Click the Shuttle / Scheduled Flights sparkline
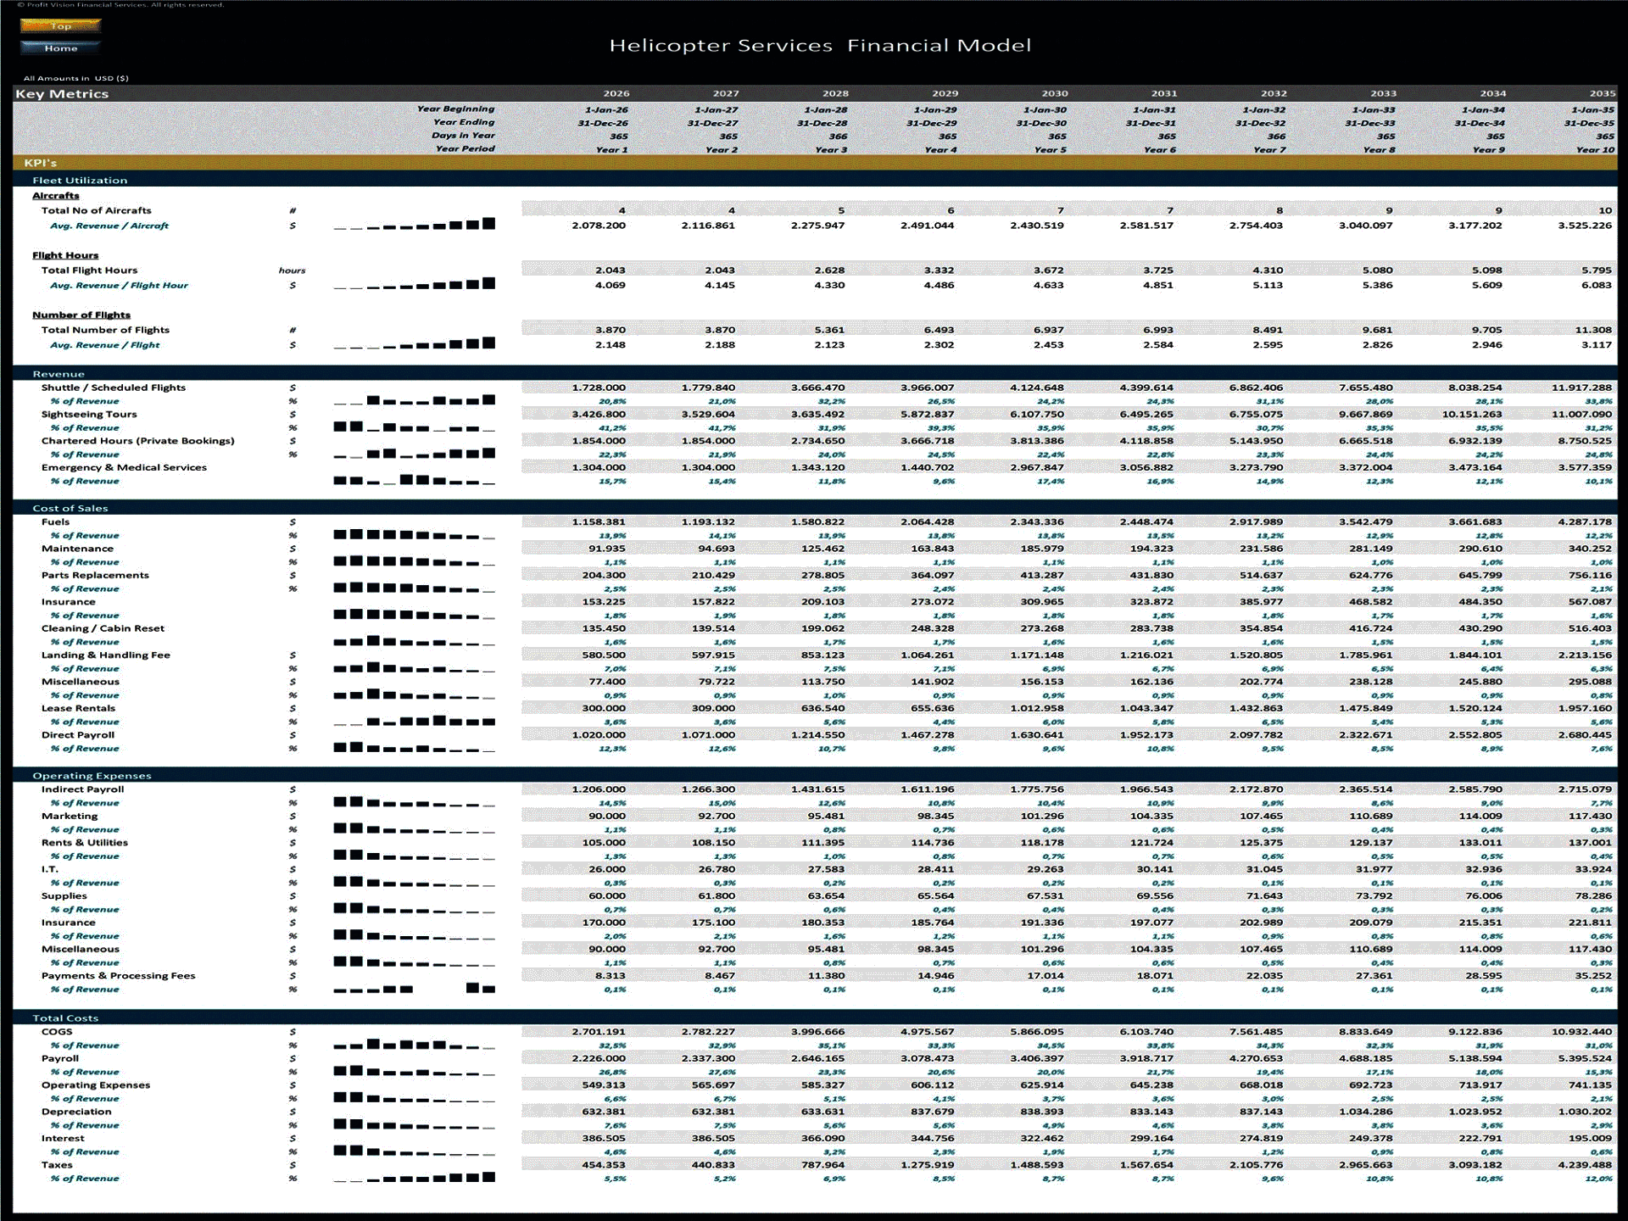 click(x=415, y=400)
